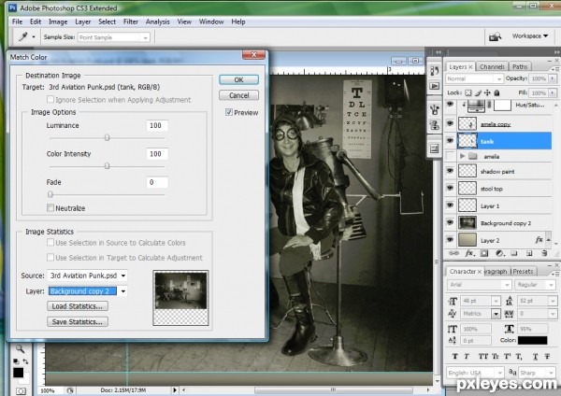Open the History panel icon in dock

pyautogui.click(x=435, y=71)
